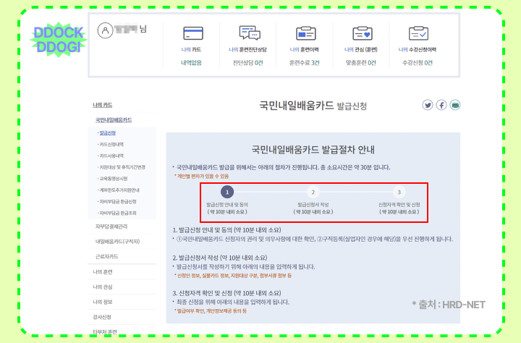Image resolution: width=521 pixels, height=343 pixels.
Task: Open the 맞춤훈련 0건 count link
Action: [360, 62]
